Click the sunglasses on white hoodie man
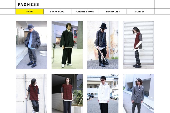 pos(103,81)
